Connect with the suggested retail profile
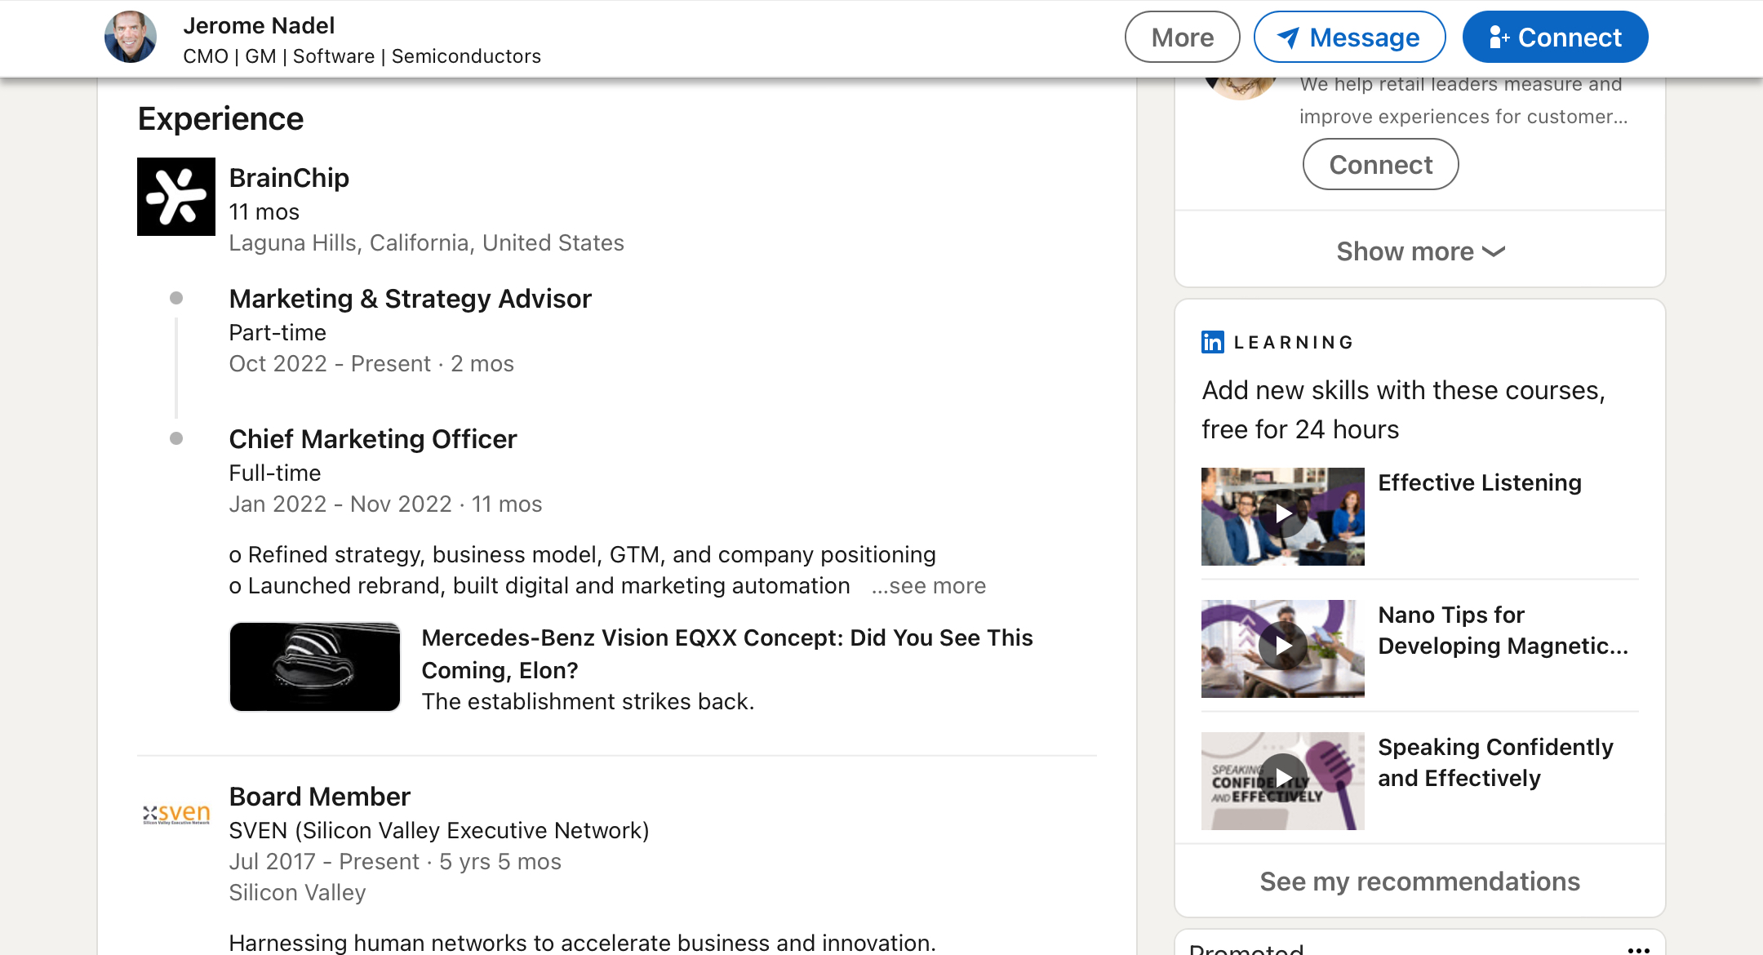The image size is (1763, 955). [x=1380, y=165]
